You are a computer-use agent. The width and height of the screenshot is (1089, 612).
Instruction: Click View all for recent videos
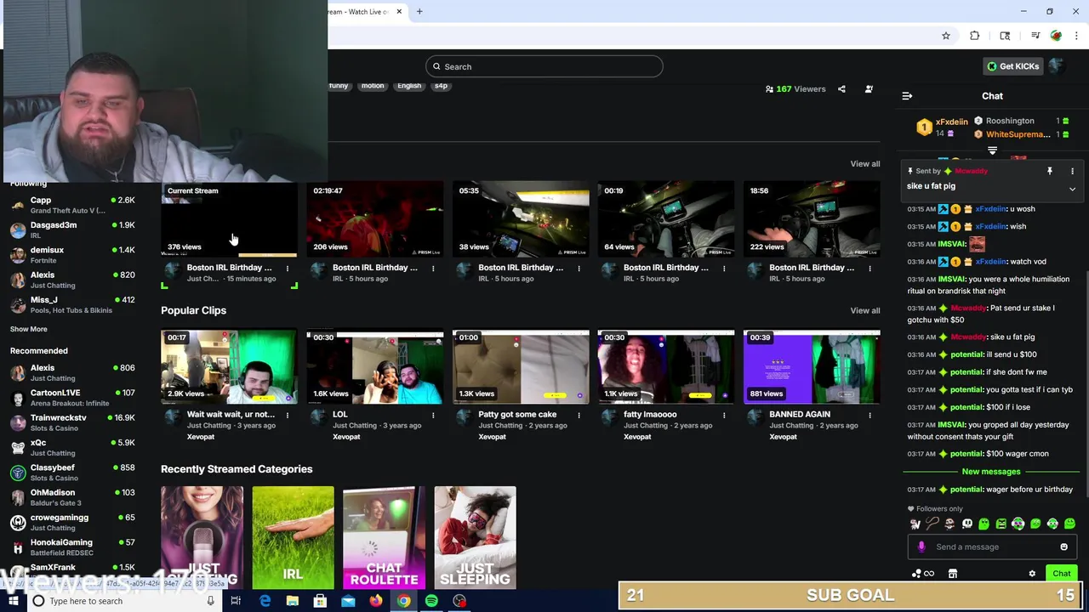[x=864, y=164]
